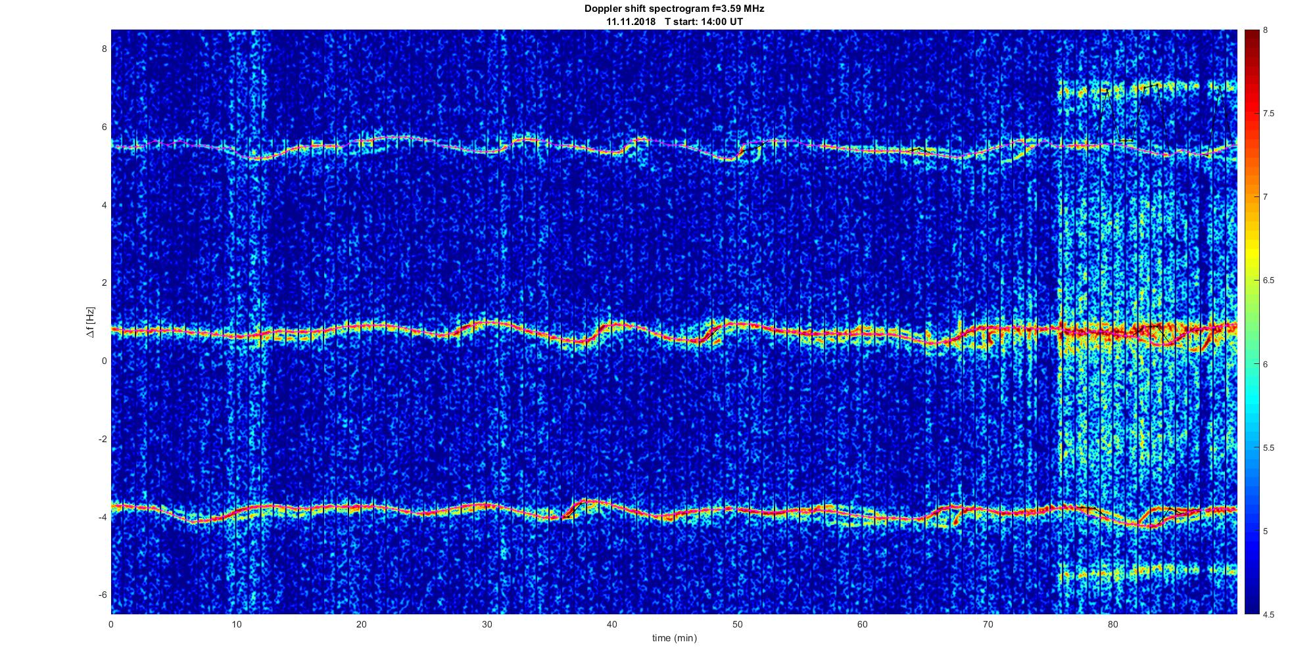Click the x-axis label 'time (min)'
This screenshot has width=1315, height=659.
[674, 638]
